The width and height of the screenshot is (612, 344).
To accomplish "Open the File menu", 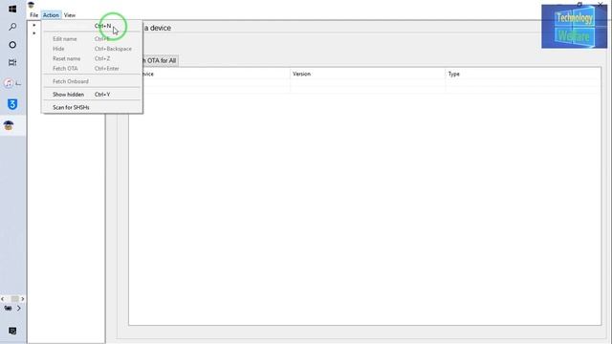I will (34, 15).
